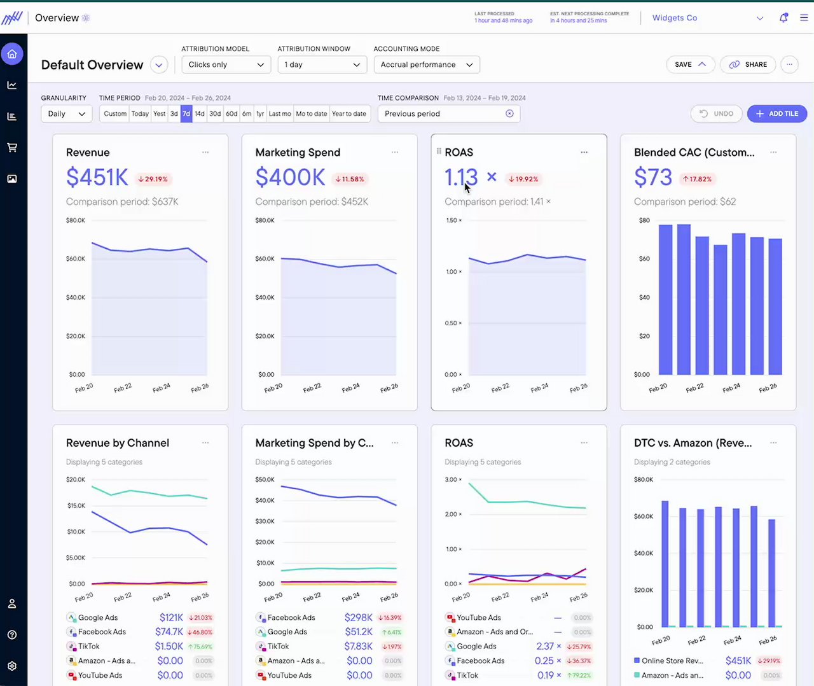This screenshot has width=814, height=686.
Task: Open the Granularity Daily dropdown
Action: 67,114
